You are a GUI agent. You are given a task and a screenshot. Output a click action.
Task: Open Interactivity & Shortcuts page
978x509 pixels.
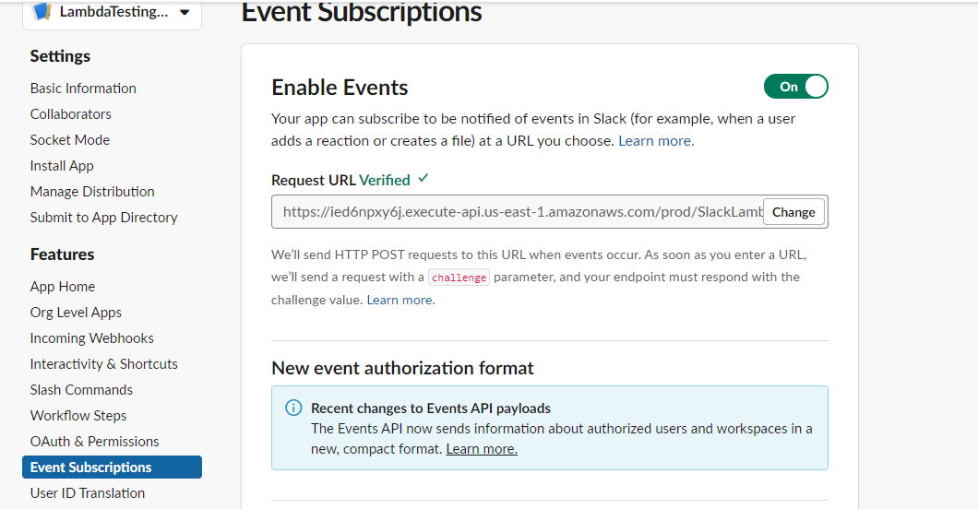[103, 364]
